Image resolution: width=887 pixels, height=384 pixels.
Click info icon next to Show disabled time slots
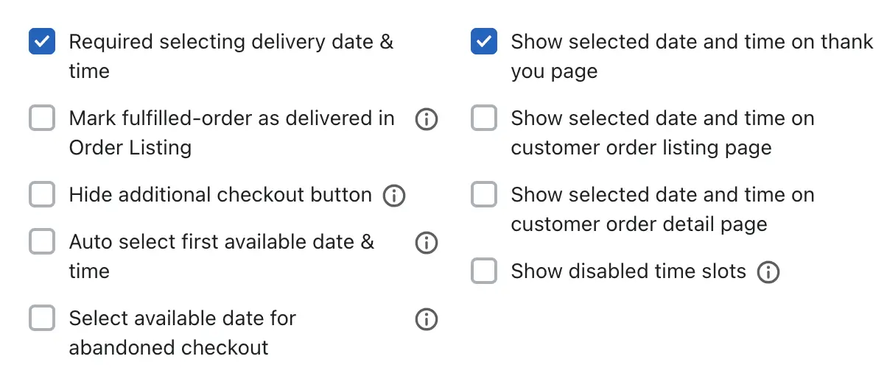click(768, 272)
